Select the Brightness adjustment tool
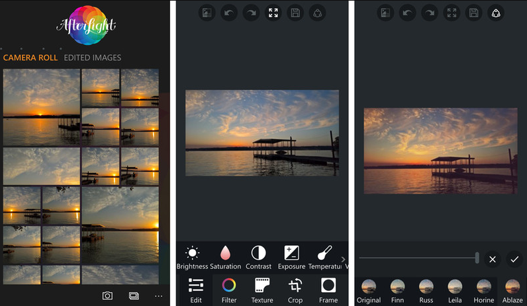The height and width of the screenshot is (306, 527). click(192, 253)
